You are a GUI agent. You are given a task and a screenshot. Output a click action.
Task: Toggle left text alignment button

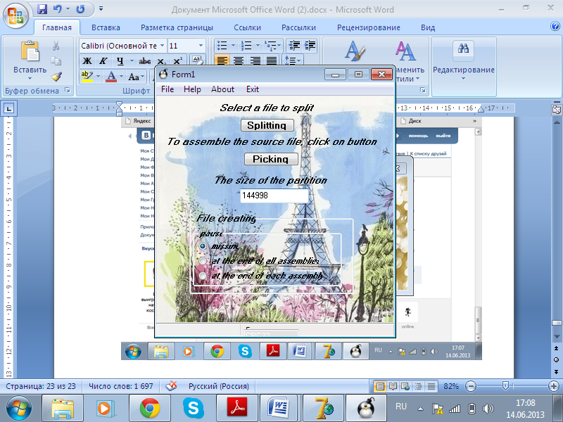222,60
